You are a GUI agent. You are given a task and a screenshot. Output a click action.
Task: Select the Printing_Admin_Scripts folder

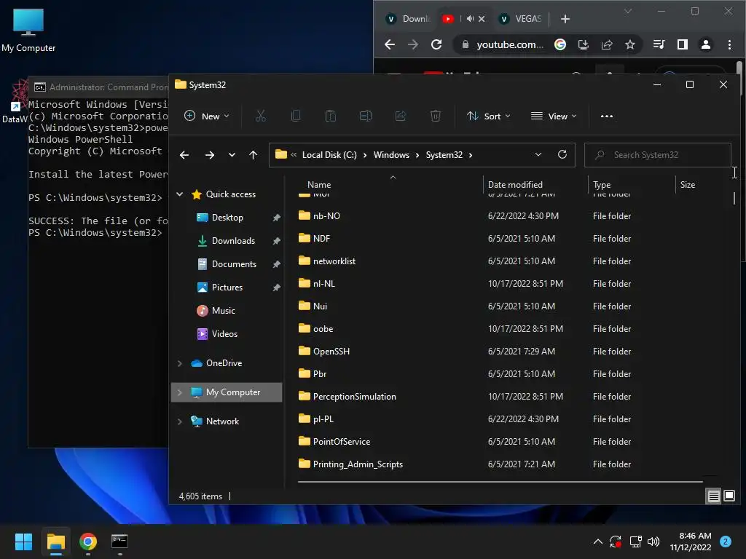coord(358,464)
